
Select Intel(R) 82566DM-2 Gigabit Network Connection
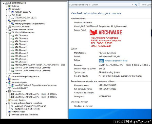[35, 85]
